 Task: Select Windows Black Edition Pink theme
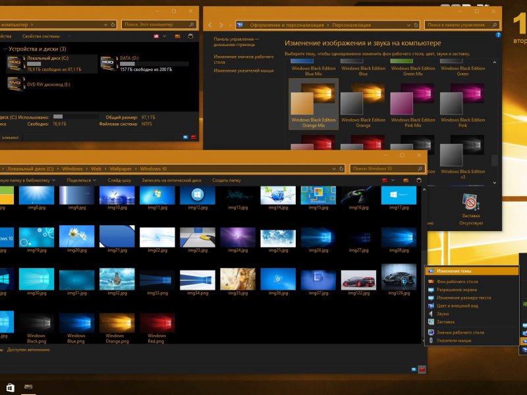tap(462, 105)
